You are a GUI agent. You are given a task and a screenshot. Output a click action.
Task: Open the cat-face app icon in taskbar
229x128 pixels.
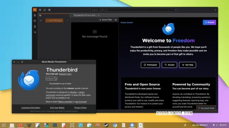[x=29, y=125]
